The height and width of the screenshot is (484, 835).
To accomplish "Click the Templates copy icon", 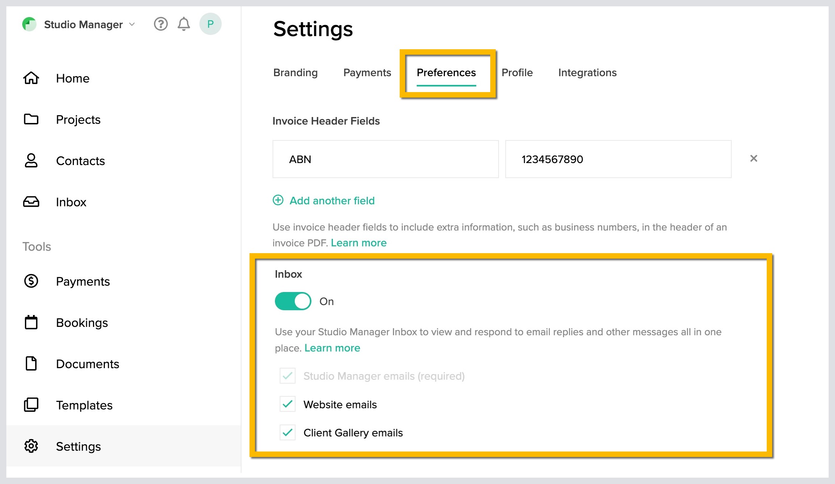I will coord(31,405).
